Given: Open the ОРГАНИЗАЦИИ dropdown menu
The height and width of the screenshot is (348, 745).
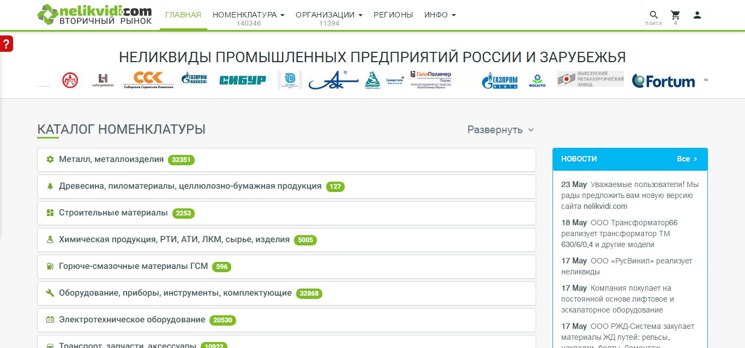Looking at the screenshot, I should pos(329,15).
